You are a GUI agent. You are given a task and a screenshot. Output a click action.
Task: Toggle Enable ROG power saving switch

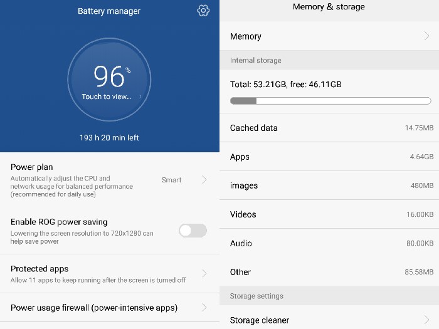click(x=193, y=231)
